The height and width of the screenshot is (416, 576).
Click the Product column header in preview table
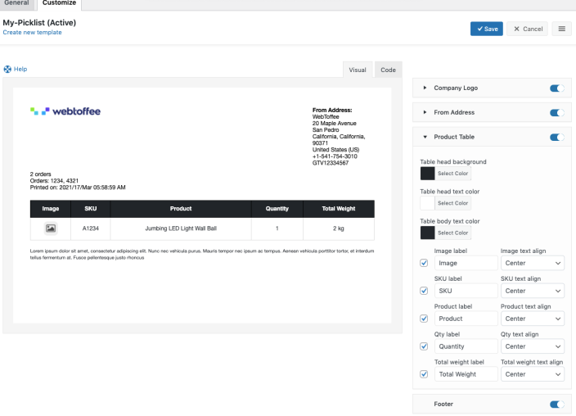click(181, 209)
